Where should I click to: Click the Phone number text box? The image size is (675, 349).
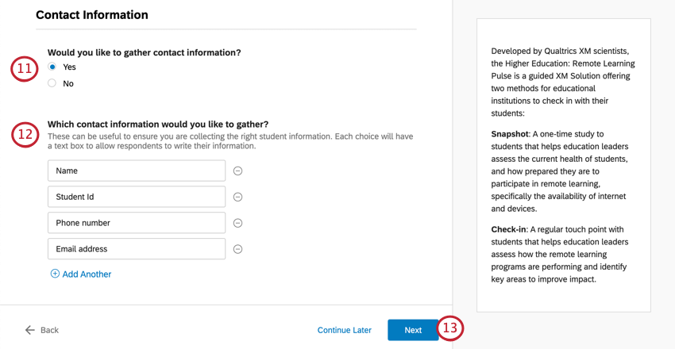pos(137,223)
